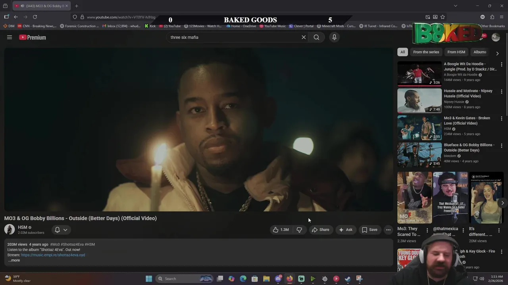508x285 pixels.
Task: Show next shorts with the arrow
Action: 502,203
